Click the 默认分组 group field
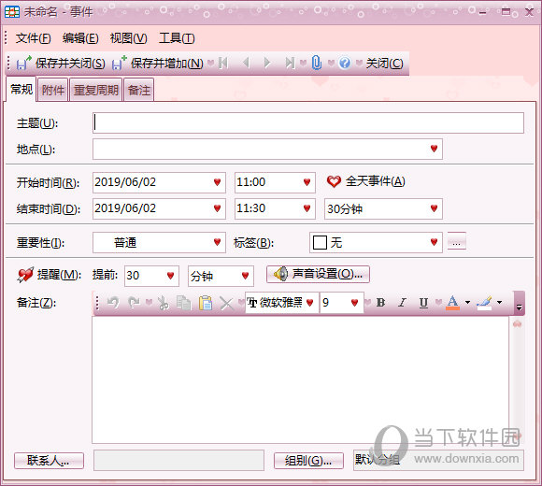 (438, 460)
